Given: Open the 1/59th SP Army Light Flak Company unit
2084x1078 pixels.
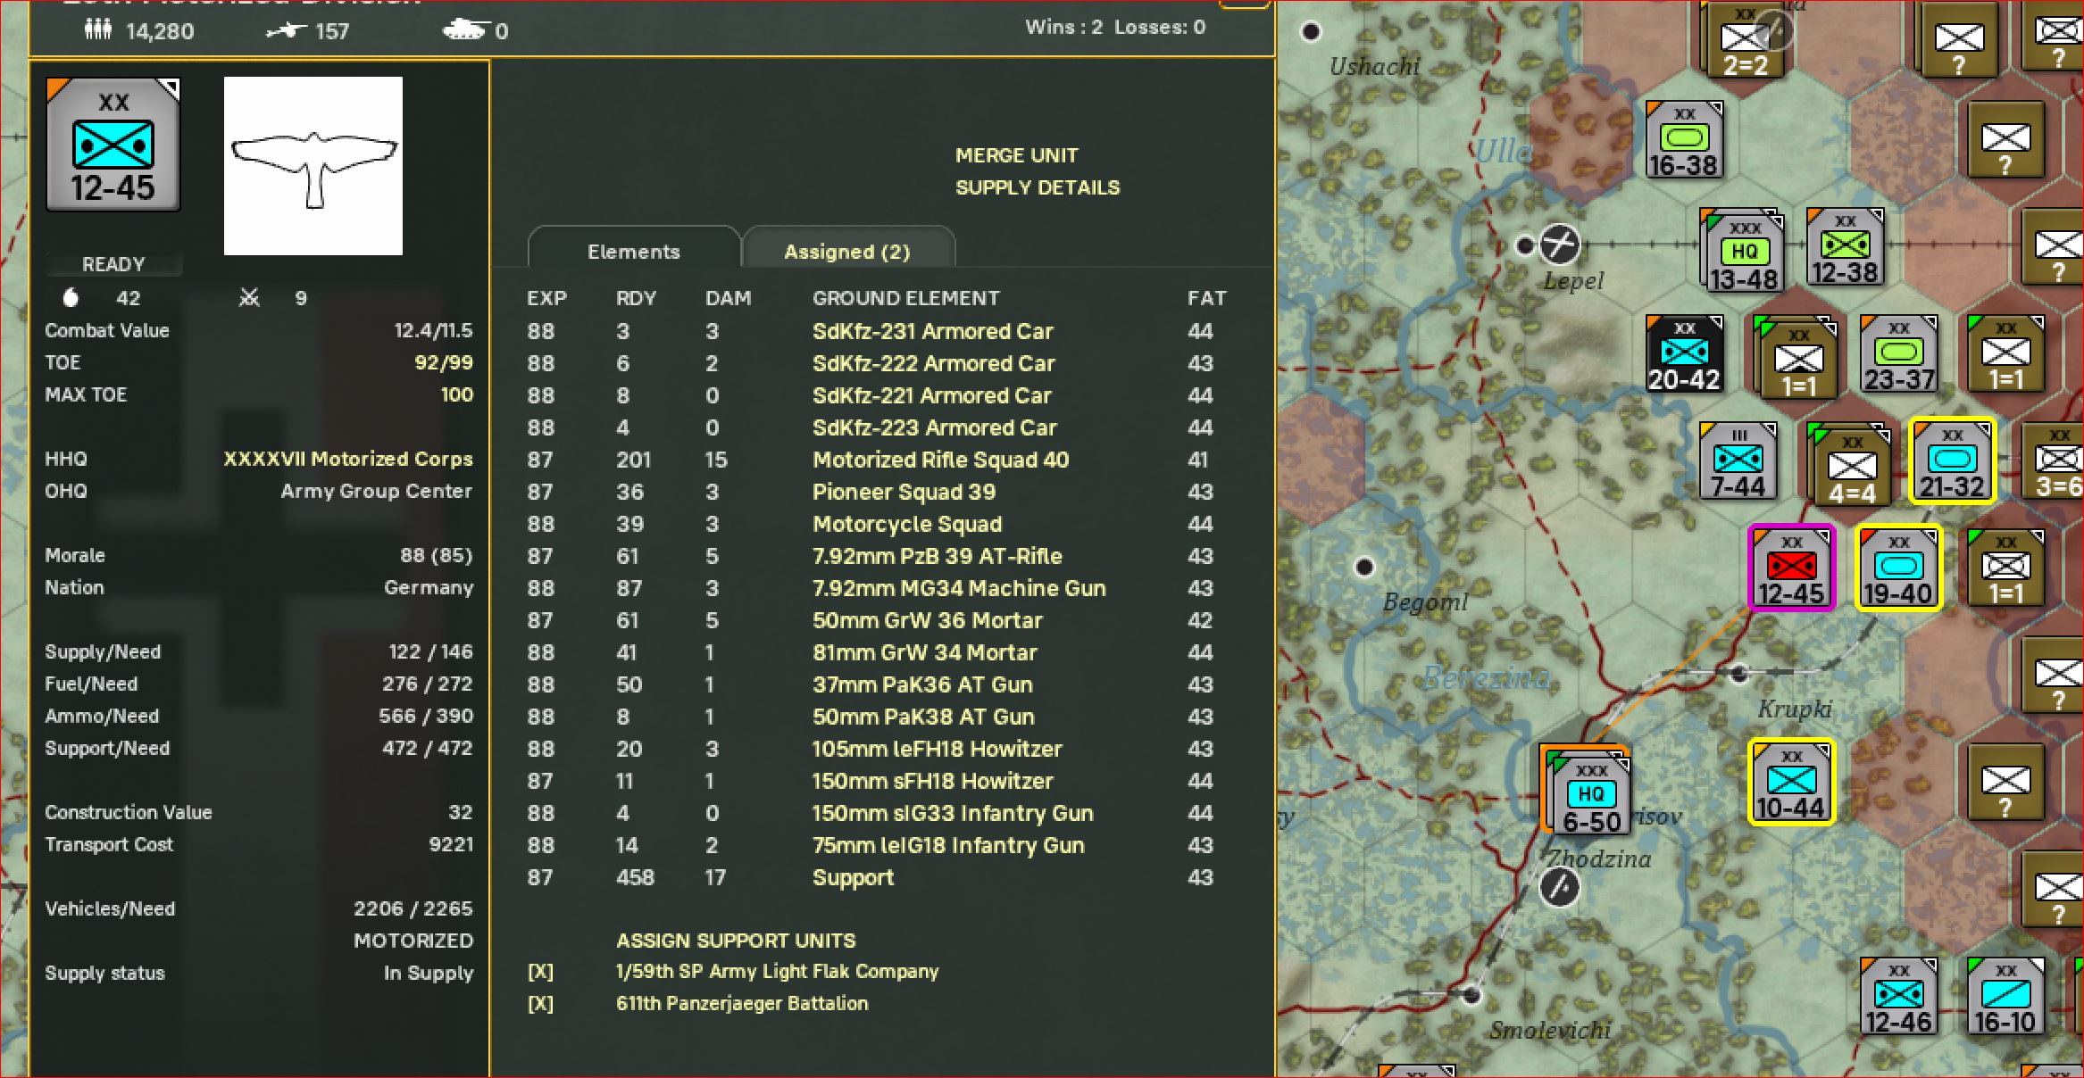Looking at the screenshot, I should point(777,972).
